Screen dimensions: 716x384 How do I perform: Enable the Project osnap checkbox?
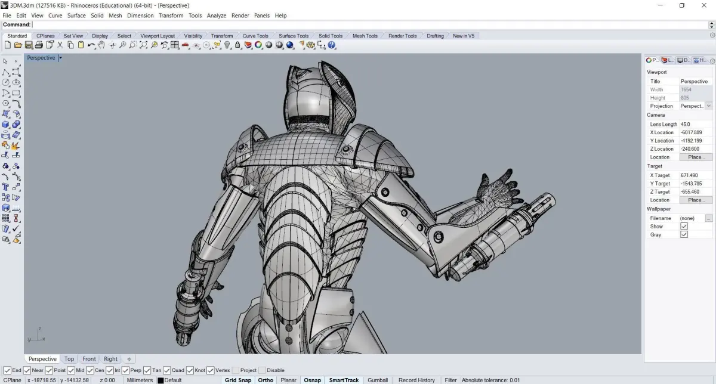[236, 370]
